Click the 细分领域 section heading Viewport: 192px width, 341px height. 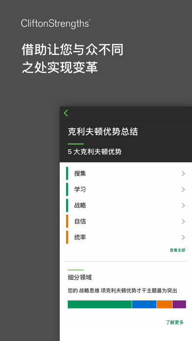point(80,277)
